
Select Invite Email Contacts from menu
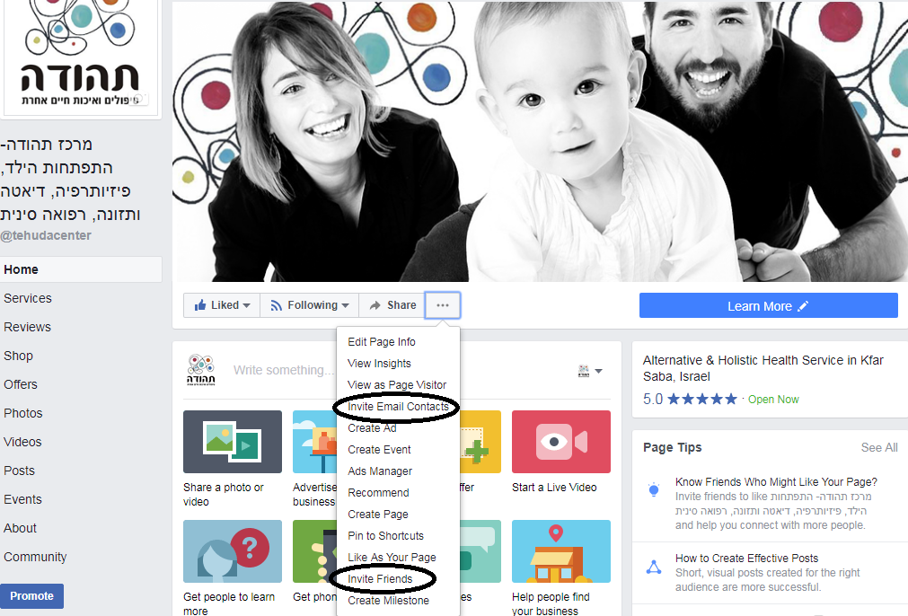click(x=398, y=407)
